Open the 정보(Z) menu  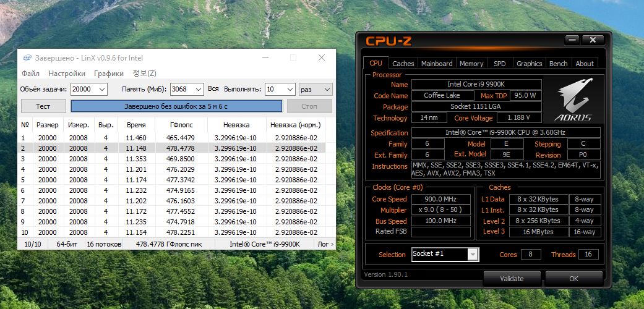pyautogui.click(x=144, y=74)
